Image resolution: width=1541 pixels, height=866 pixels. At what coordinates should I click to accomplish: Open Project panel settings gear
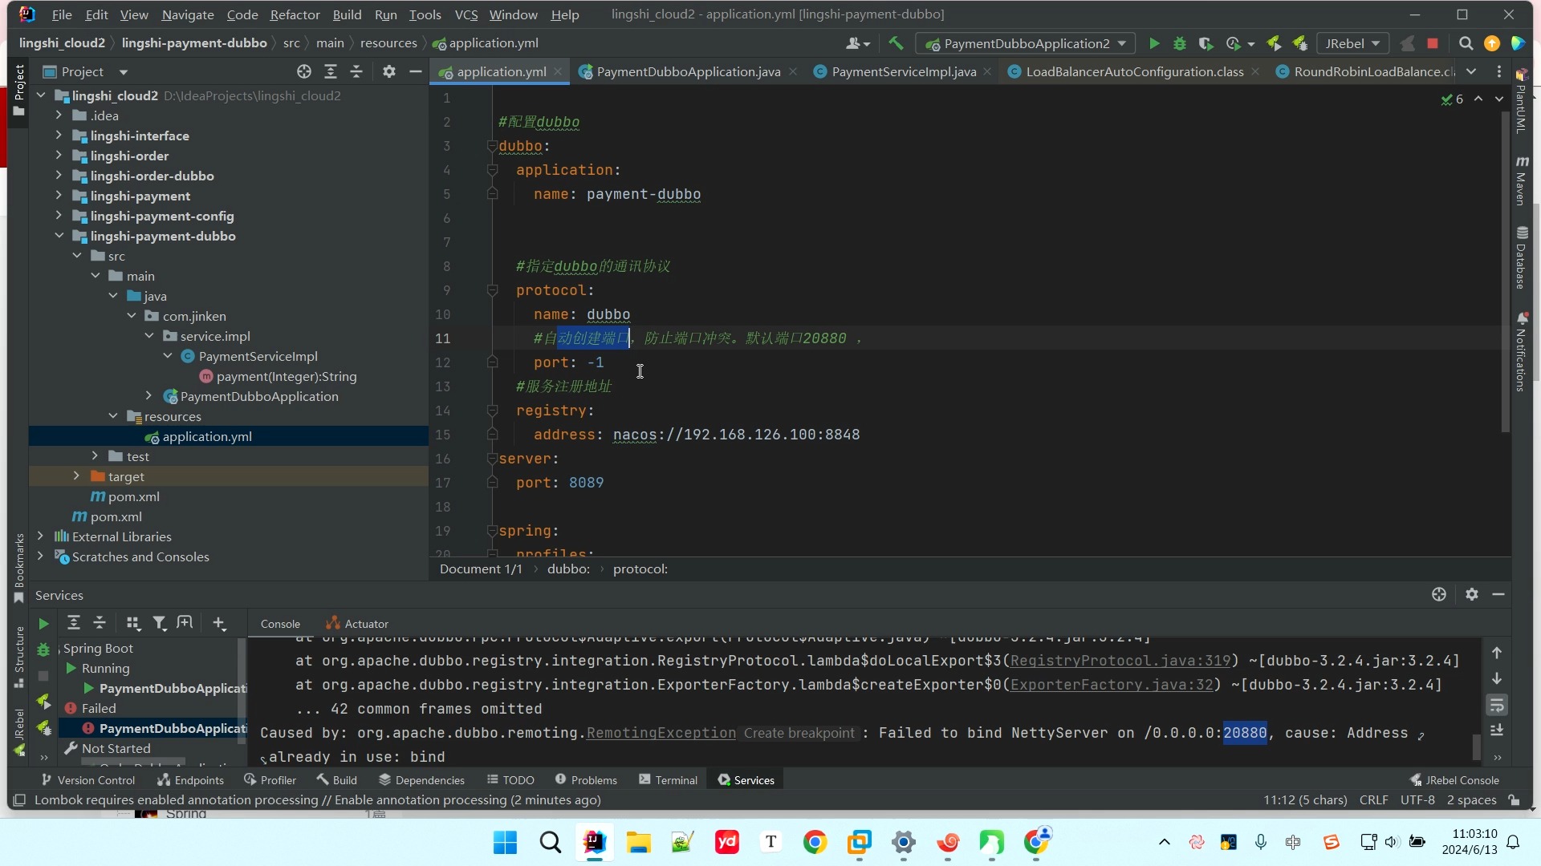[x=389, y=71]
